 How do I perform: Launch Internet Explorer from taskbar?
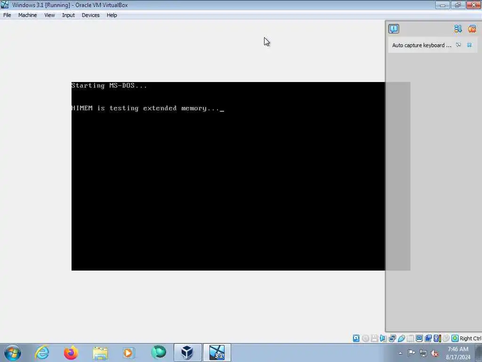coord(42,353)
